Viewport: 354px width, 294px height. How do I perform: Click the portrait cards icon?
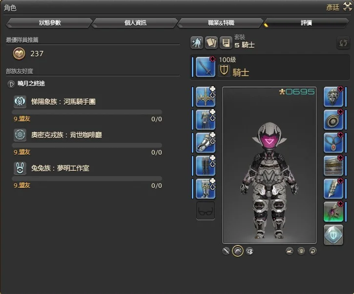pos(211,43)
